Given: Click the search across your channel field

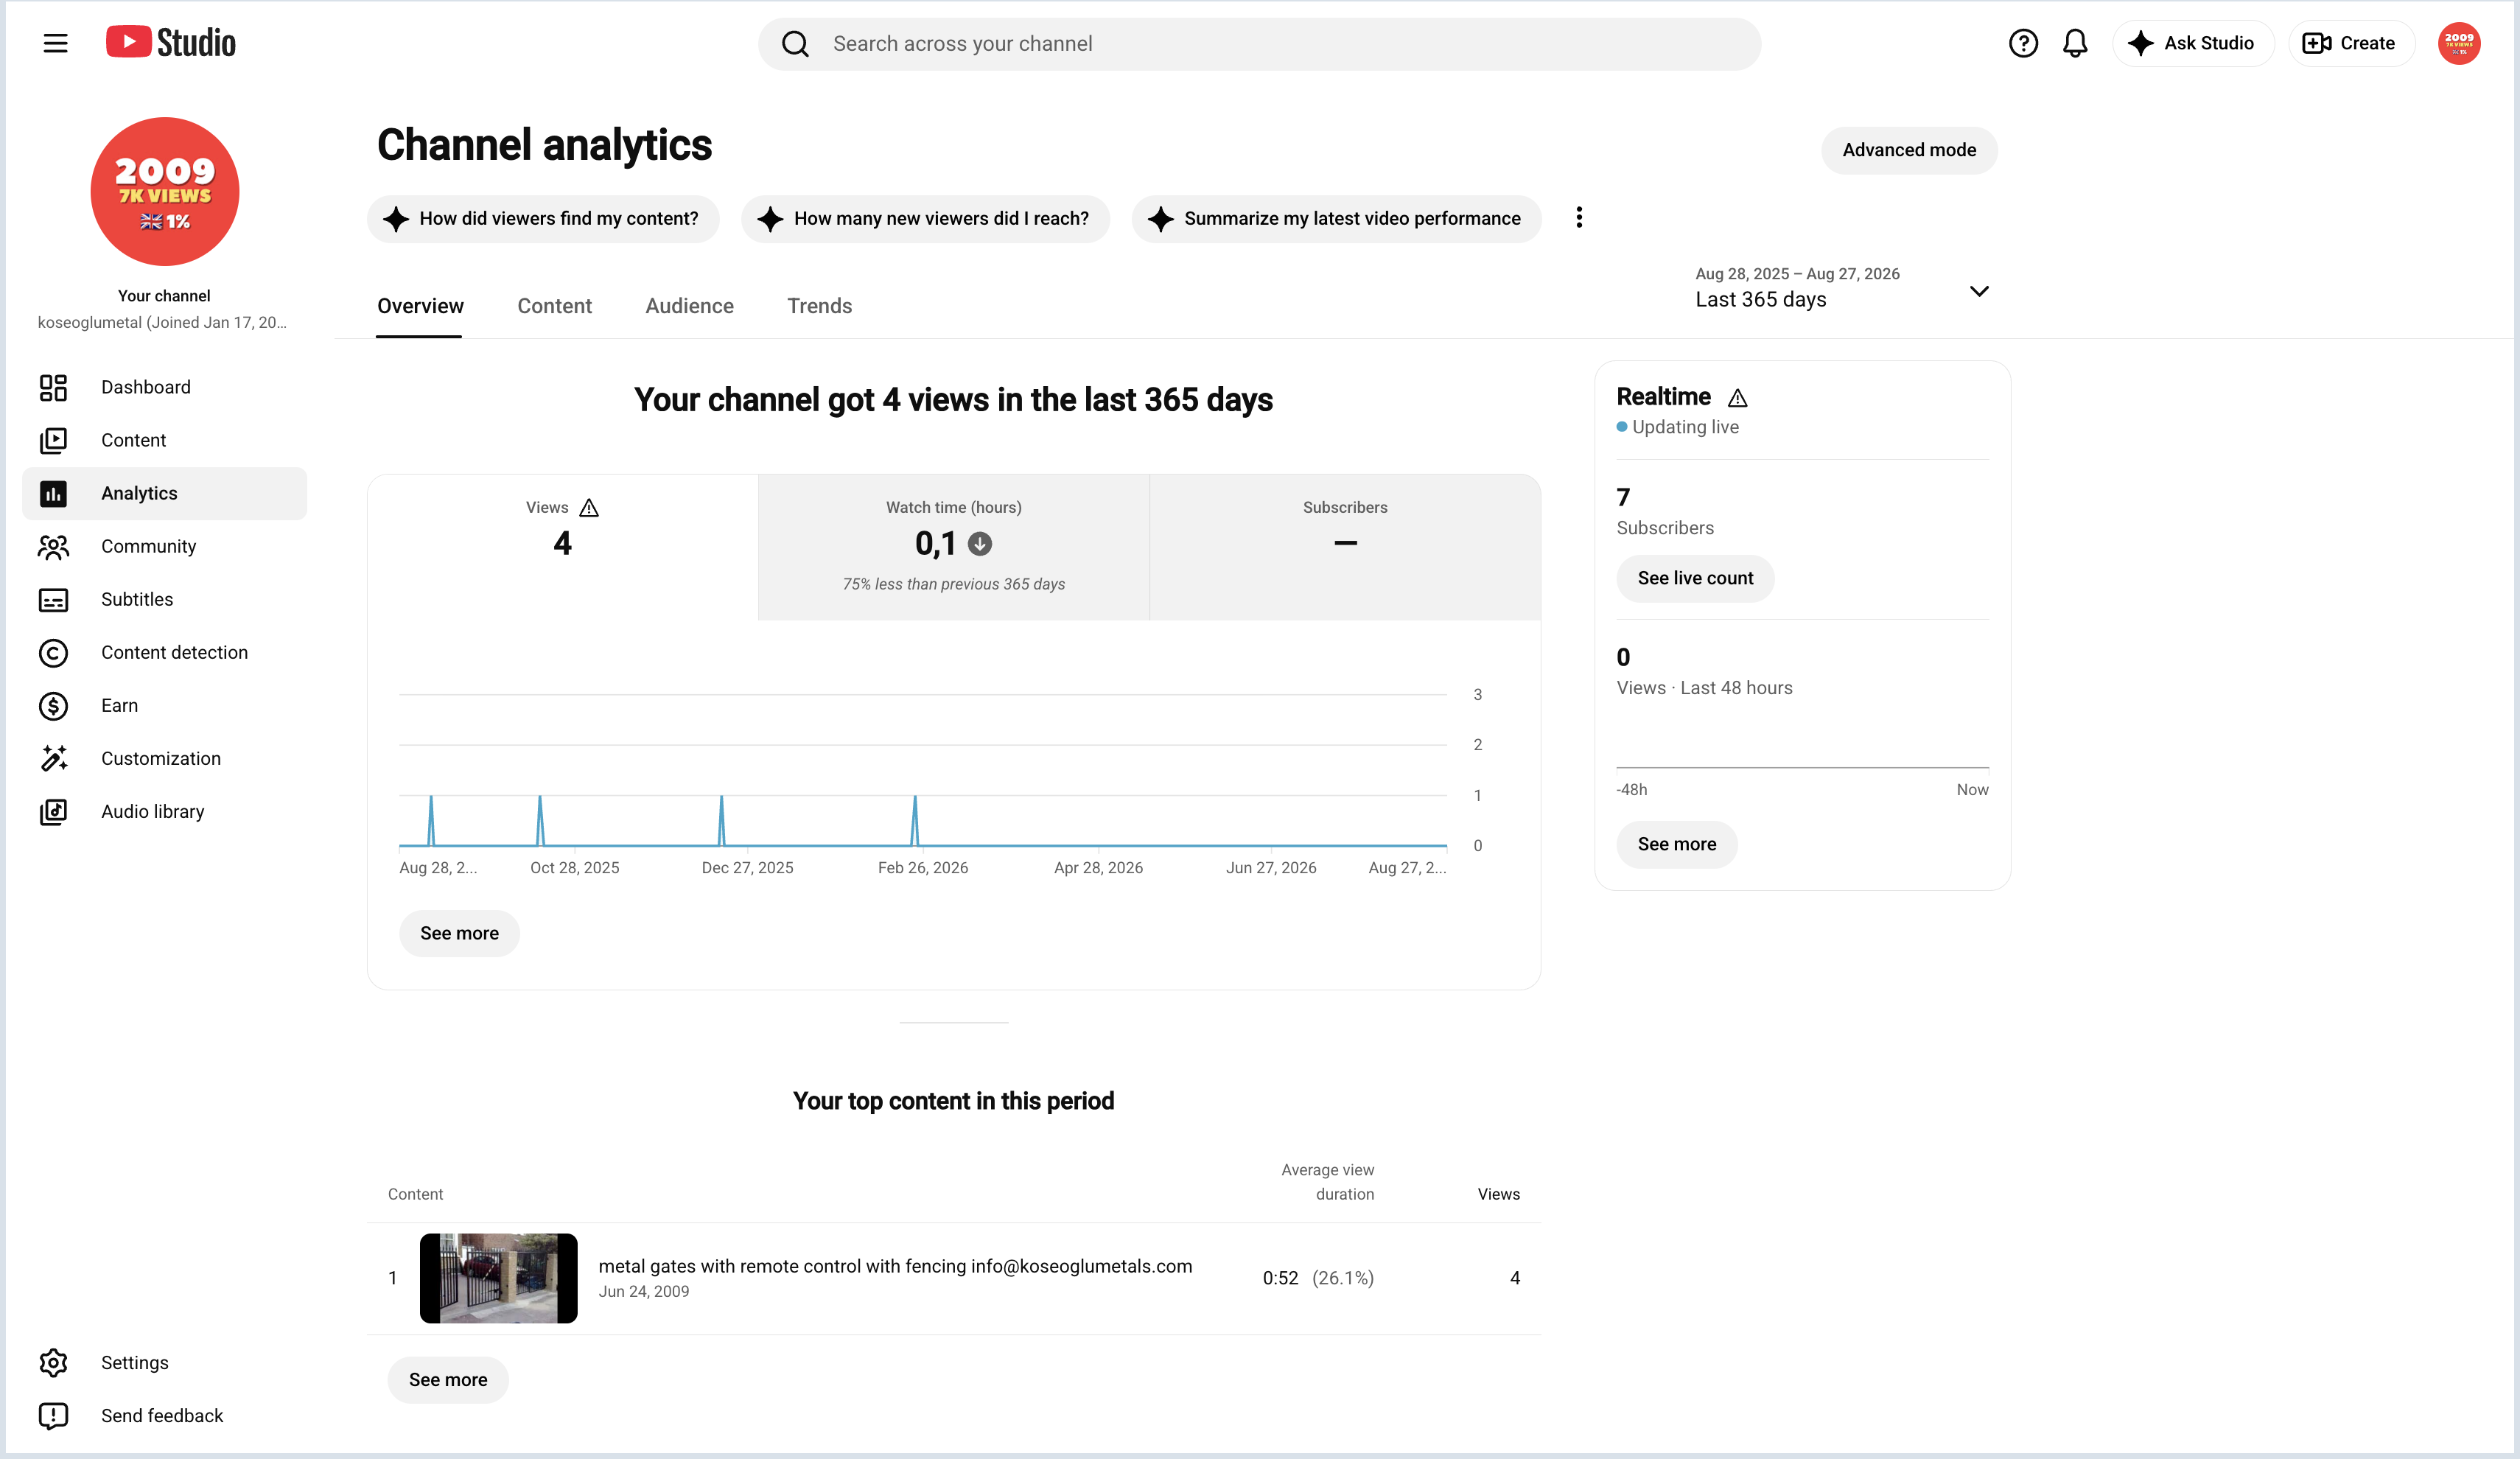Looking at the screenshot, I should point(1259,44).
